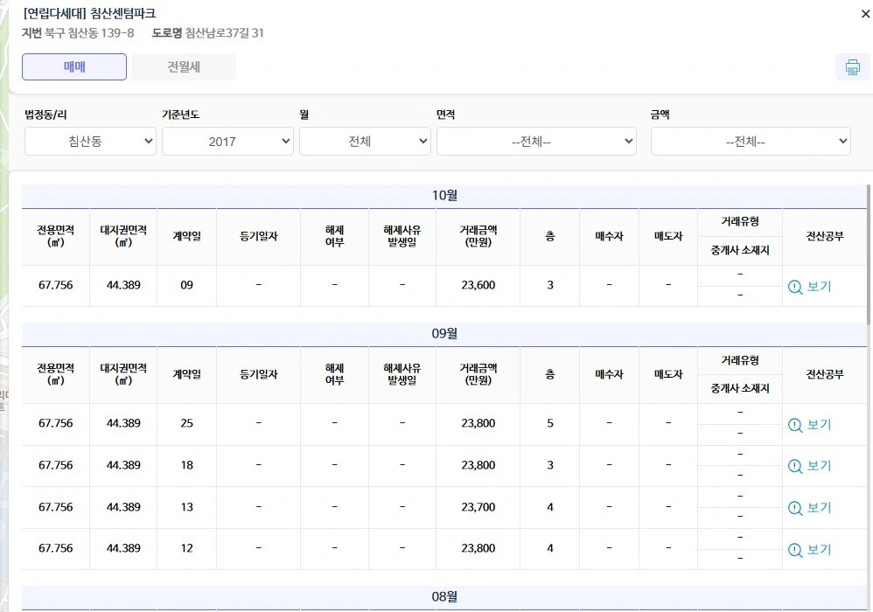Click the road address 침산남로37길 31
This screenshot has height=612, width=873.
point(225,33)
